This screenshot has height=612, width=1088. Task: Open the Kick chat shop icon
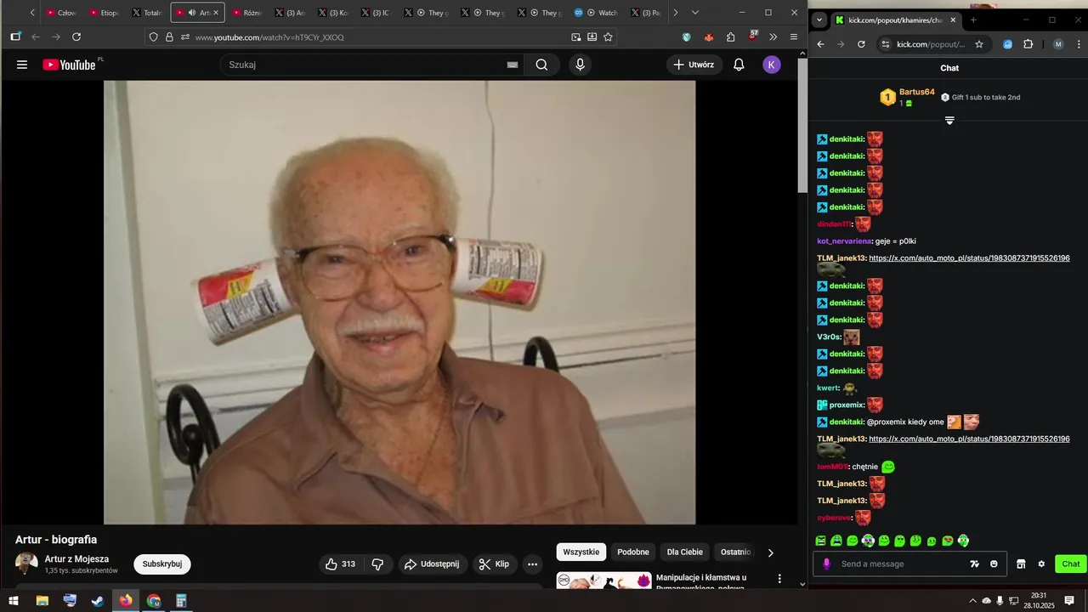[x=1021, y=564]
